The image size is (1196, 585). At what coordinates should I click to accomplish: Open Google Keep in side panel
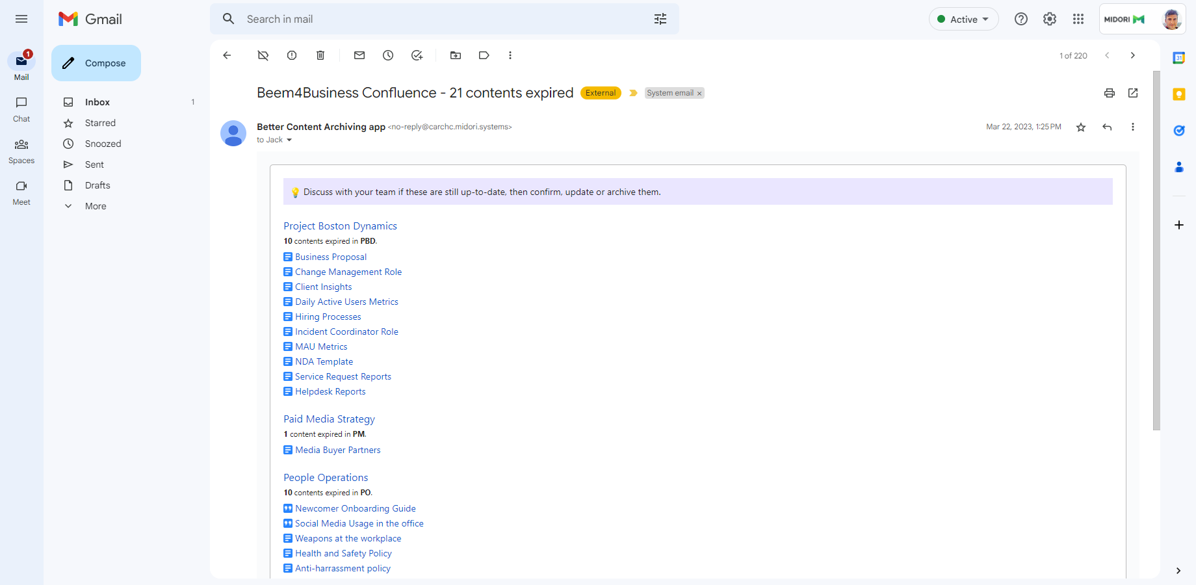tap(1178, 94)
